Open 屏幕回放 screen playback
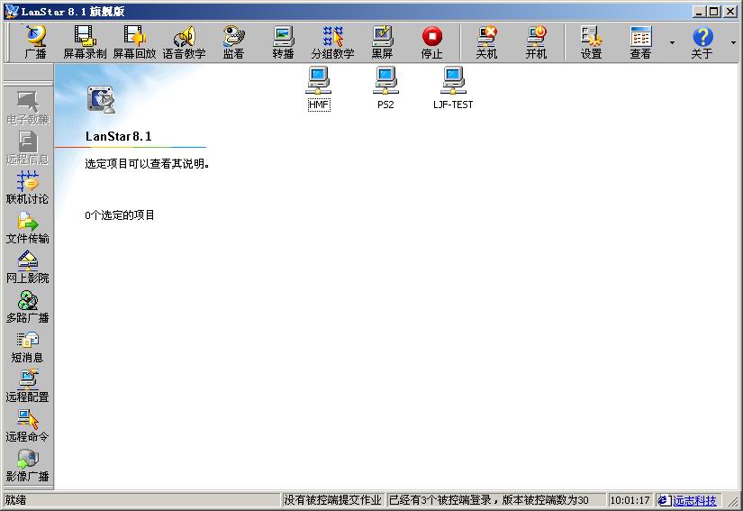The height and width of the screenshot is (511, 743). click(134, 41)
